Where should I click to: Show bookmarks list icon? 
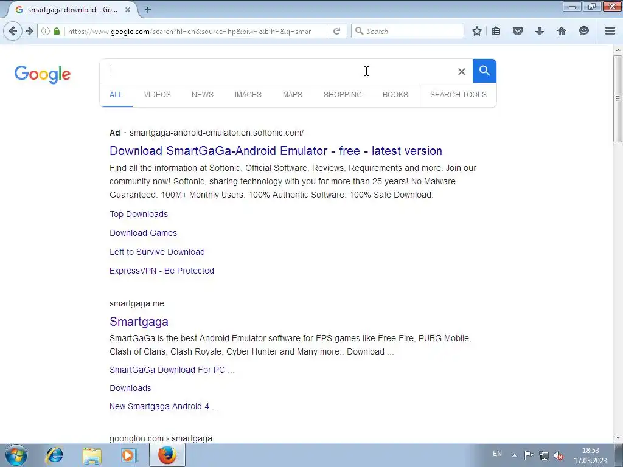pos(496,31)
